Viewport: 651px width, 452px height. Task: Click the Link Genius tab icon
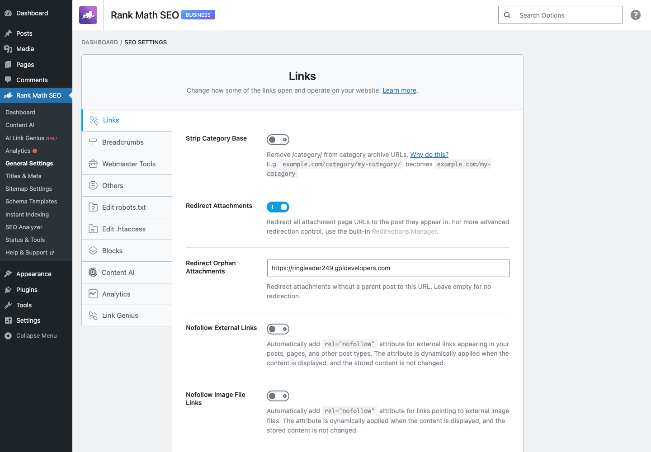93,315
